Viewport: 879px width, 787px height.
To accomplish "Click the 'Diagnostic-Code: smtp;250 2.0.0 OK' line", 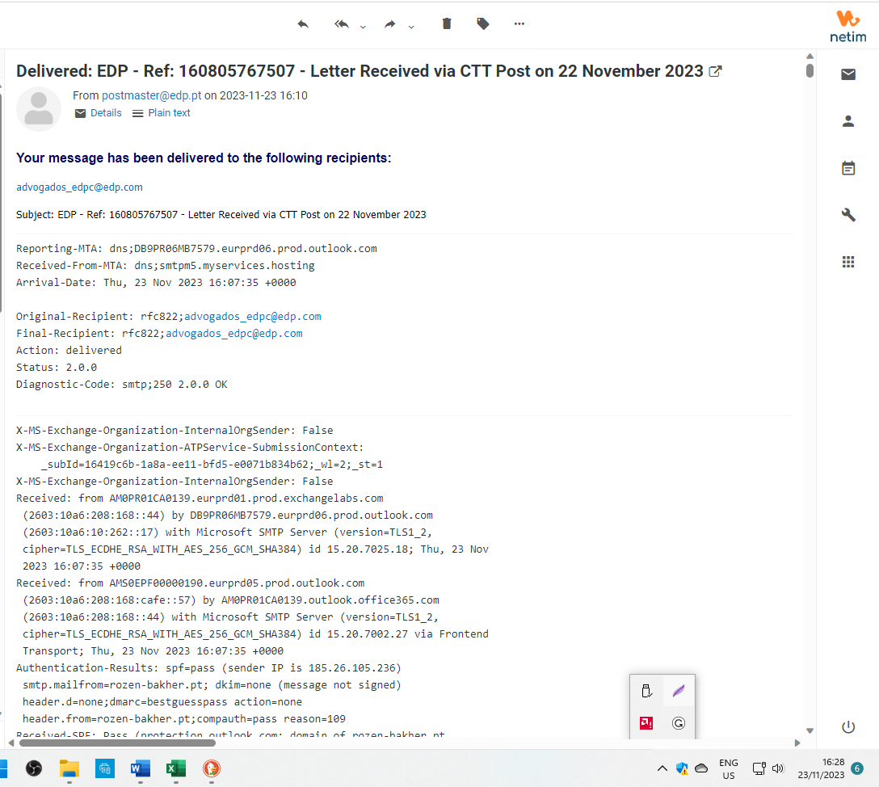I will pos(122,385).
